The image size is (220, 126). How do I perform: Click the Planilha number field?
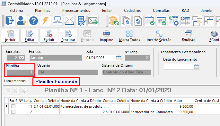20,72
